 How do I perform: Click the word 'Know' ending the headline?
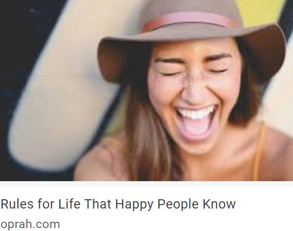pyautogui.click(x=219, y=204)
